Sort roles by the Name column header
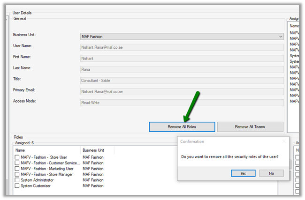This screenshot has height=200, width=305. pyautogui.click(x=47, y=150)
